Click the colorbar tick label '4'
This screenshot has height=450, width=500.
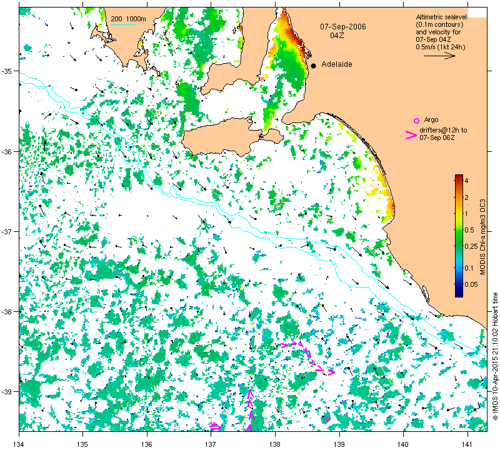coord(466,181)
